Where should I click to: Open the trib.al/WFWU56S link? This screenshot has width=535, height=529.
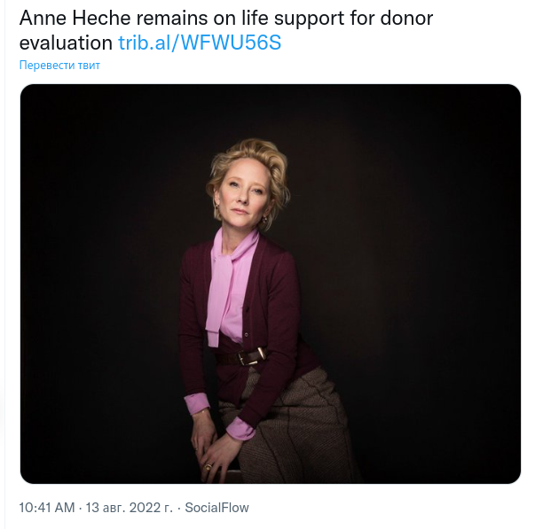point(200,43)
